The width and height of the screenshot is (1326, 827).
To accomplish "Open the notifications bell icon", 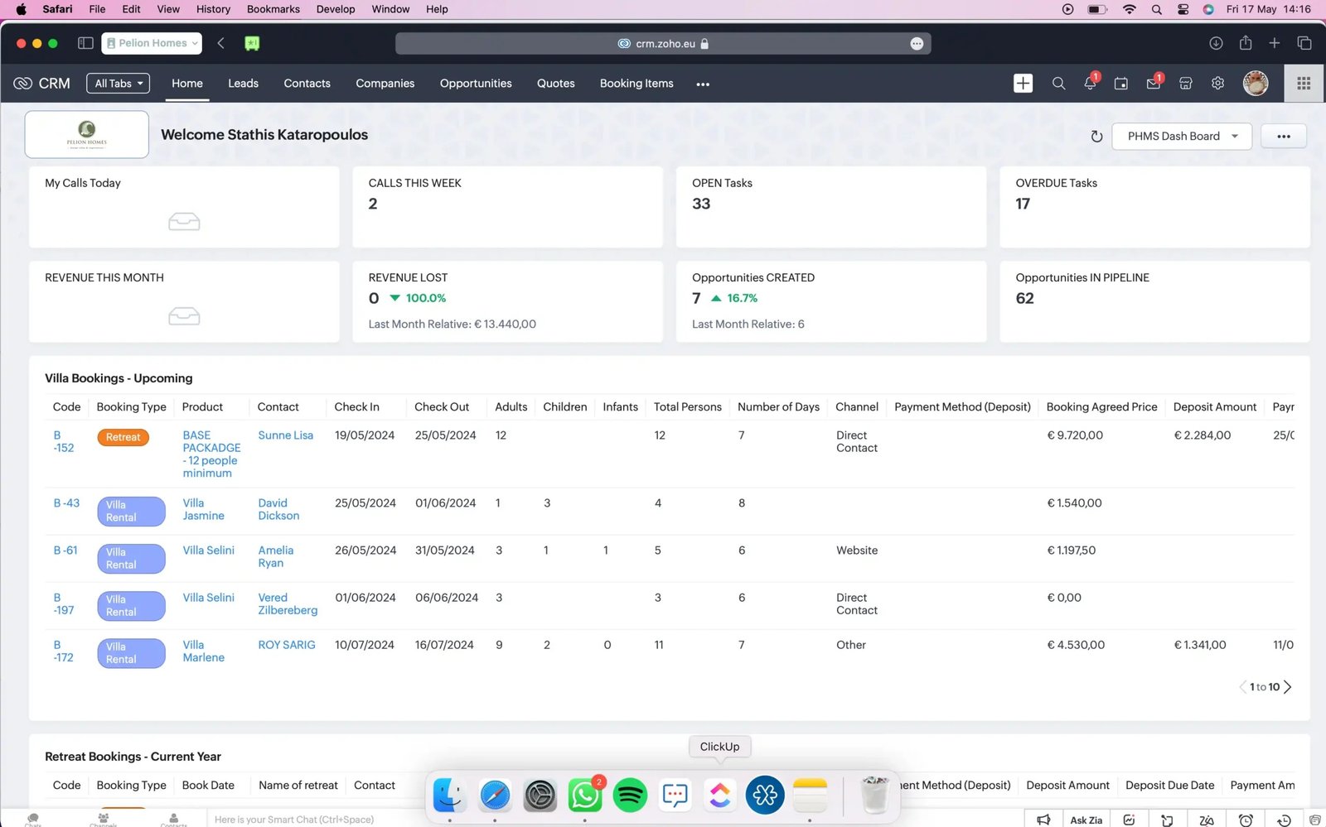I will tap(1090, 84).
